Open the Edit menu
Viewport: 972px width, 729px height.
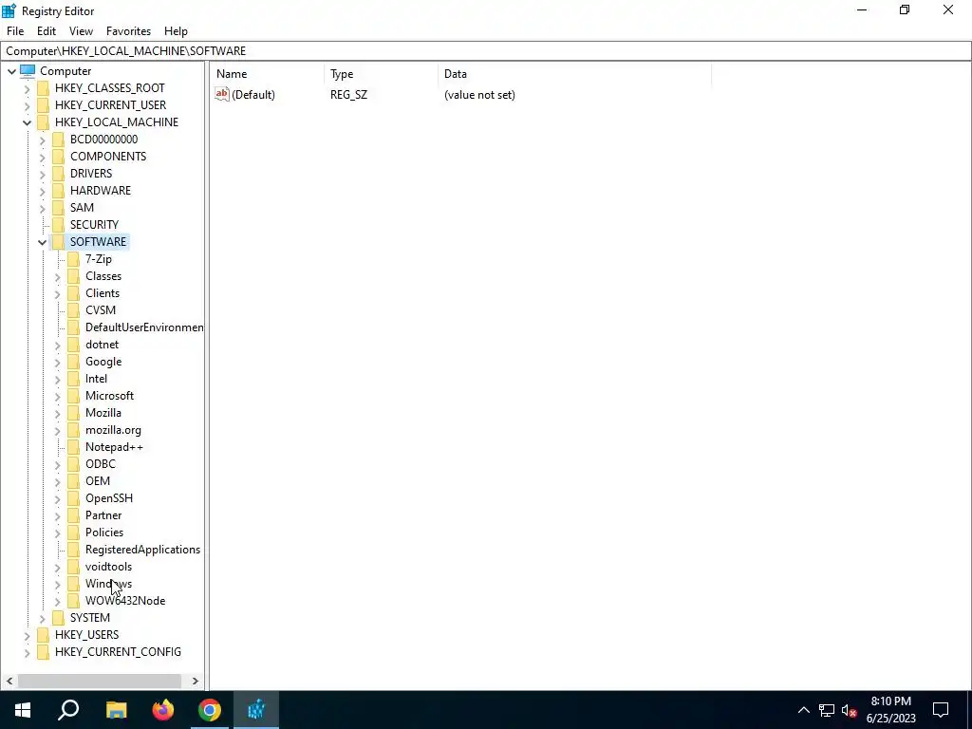point(47,31)
